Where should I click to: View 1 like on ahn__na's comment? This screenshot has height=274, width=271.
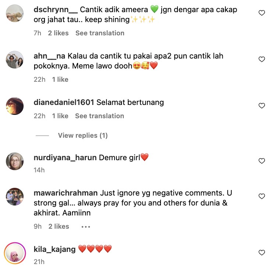point(60,80)
